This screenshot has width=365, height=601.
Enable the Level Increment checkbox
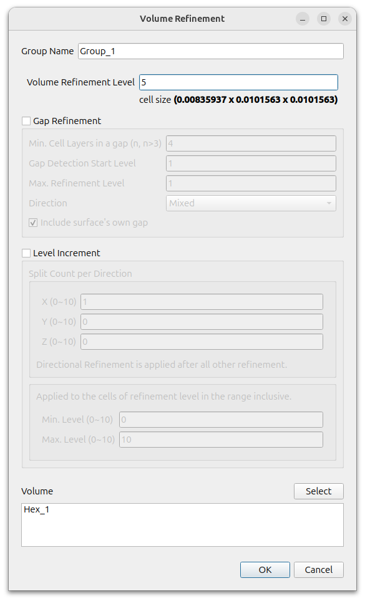tap(26, 253)
